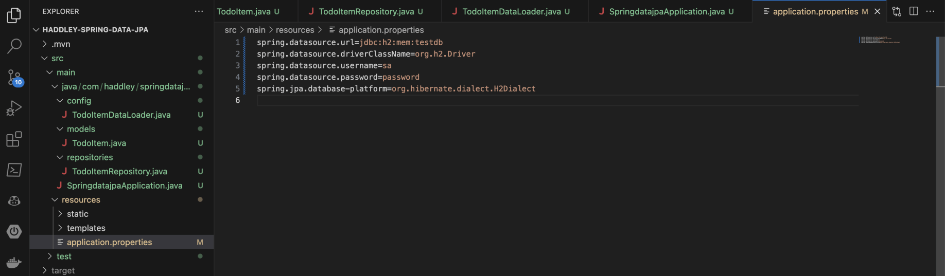Switch to SpringdatajpaApplication.java tab

pyautogui.click(x=670, y=11)
